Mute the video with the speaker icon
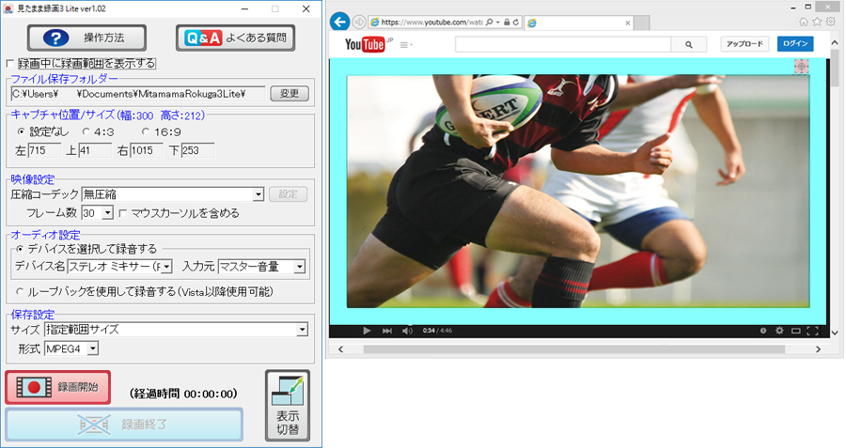The height and width of the screenshot is (448, 846). coord(407,331)
